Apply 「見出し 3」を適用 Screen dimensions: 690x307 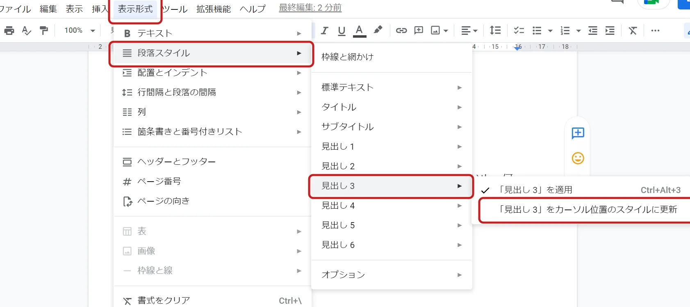[x=581, y=190]
